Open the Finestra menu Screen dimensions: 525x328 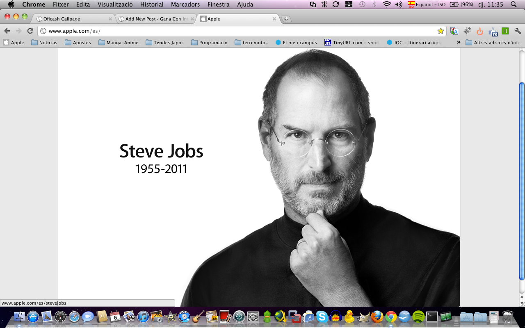[219, 5]
